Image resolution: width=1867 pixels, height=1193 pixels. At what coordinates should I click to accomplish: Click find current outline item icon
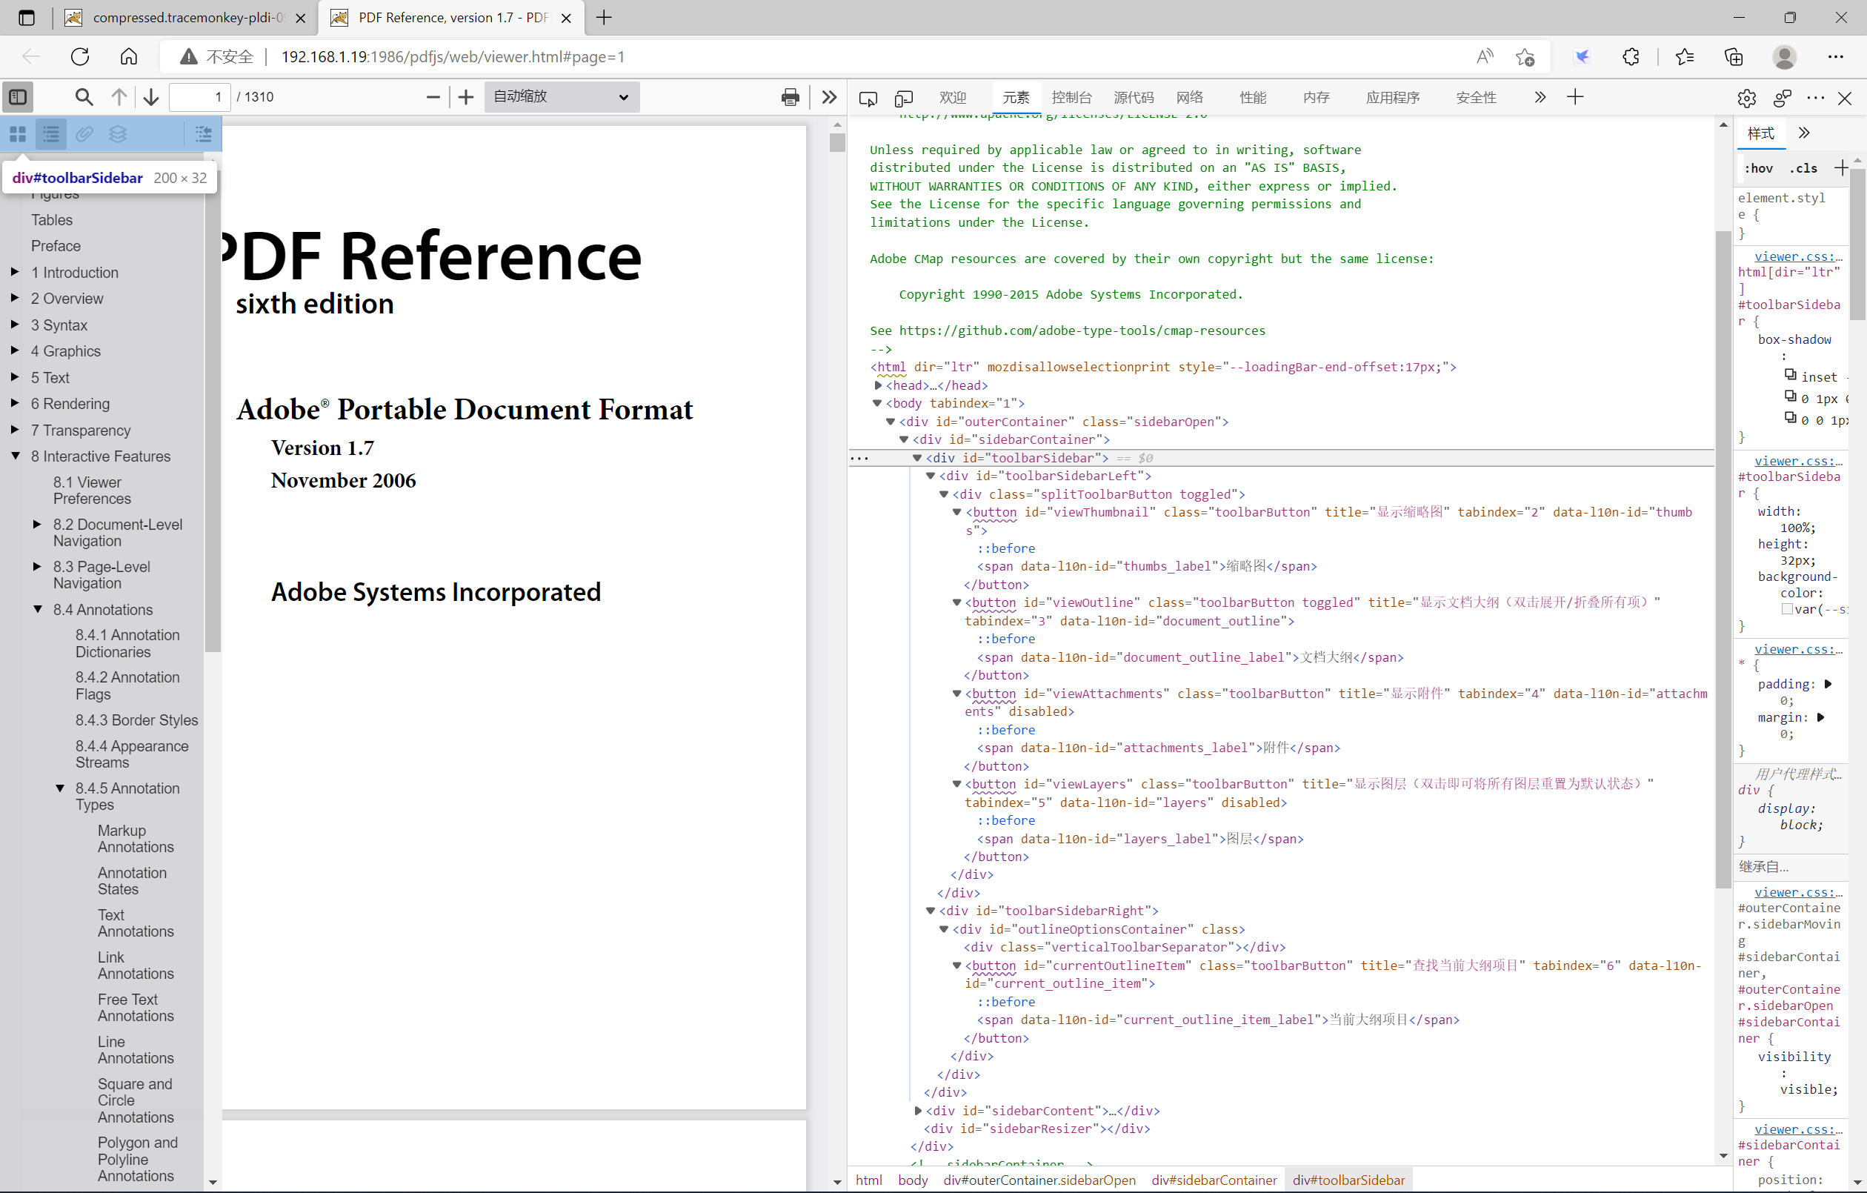(x=203, y=134)
